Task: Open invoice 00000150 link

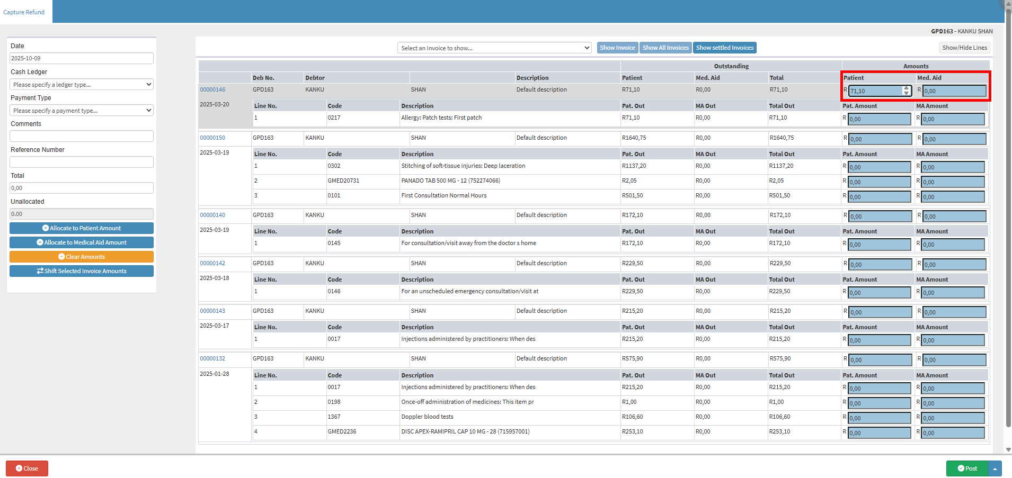Action: [212, 138]
